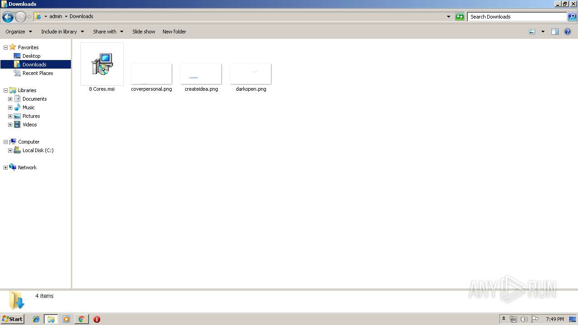The height and width of the screenshot is (325, 578).
Task: Expand the Music library node
Action: (10, 107)
